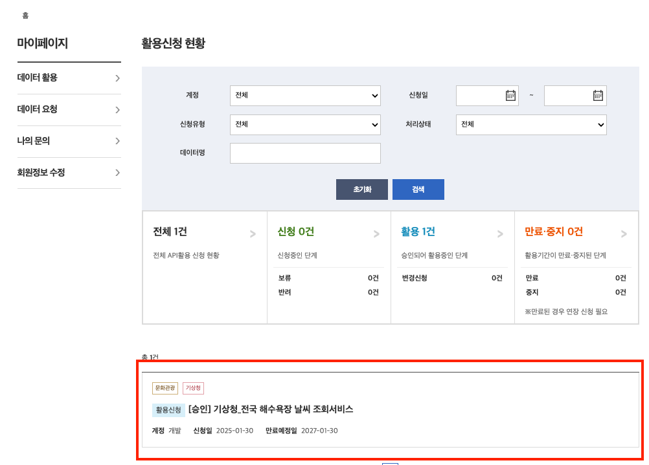Click the 문화관광 category tag
This screenshot has width=649, height=465.
[x=165, y=388]
